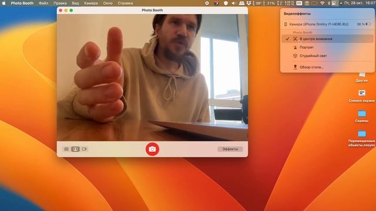Click the Photo Booth window title bar

(152, 11)
